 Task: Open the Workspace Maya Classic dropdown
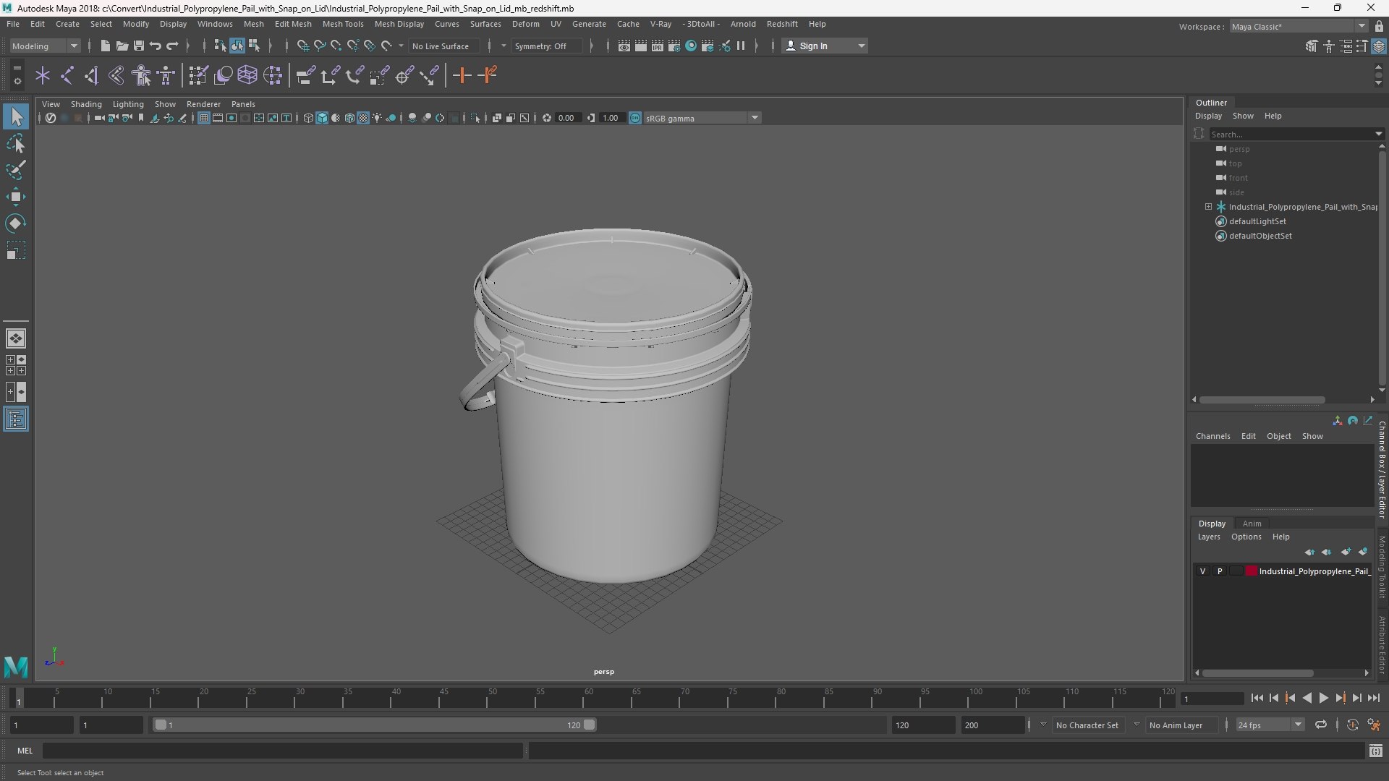coord(1299,26)
